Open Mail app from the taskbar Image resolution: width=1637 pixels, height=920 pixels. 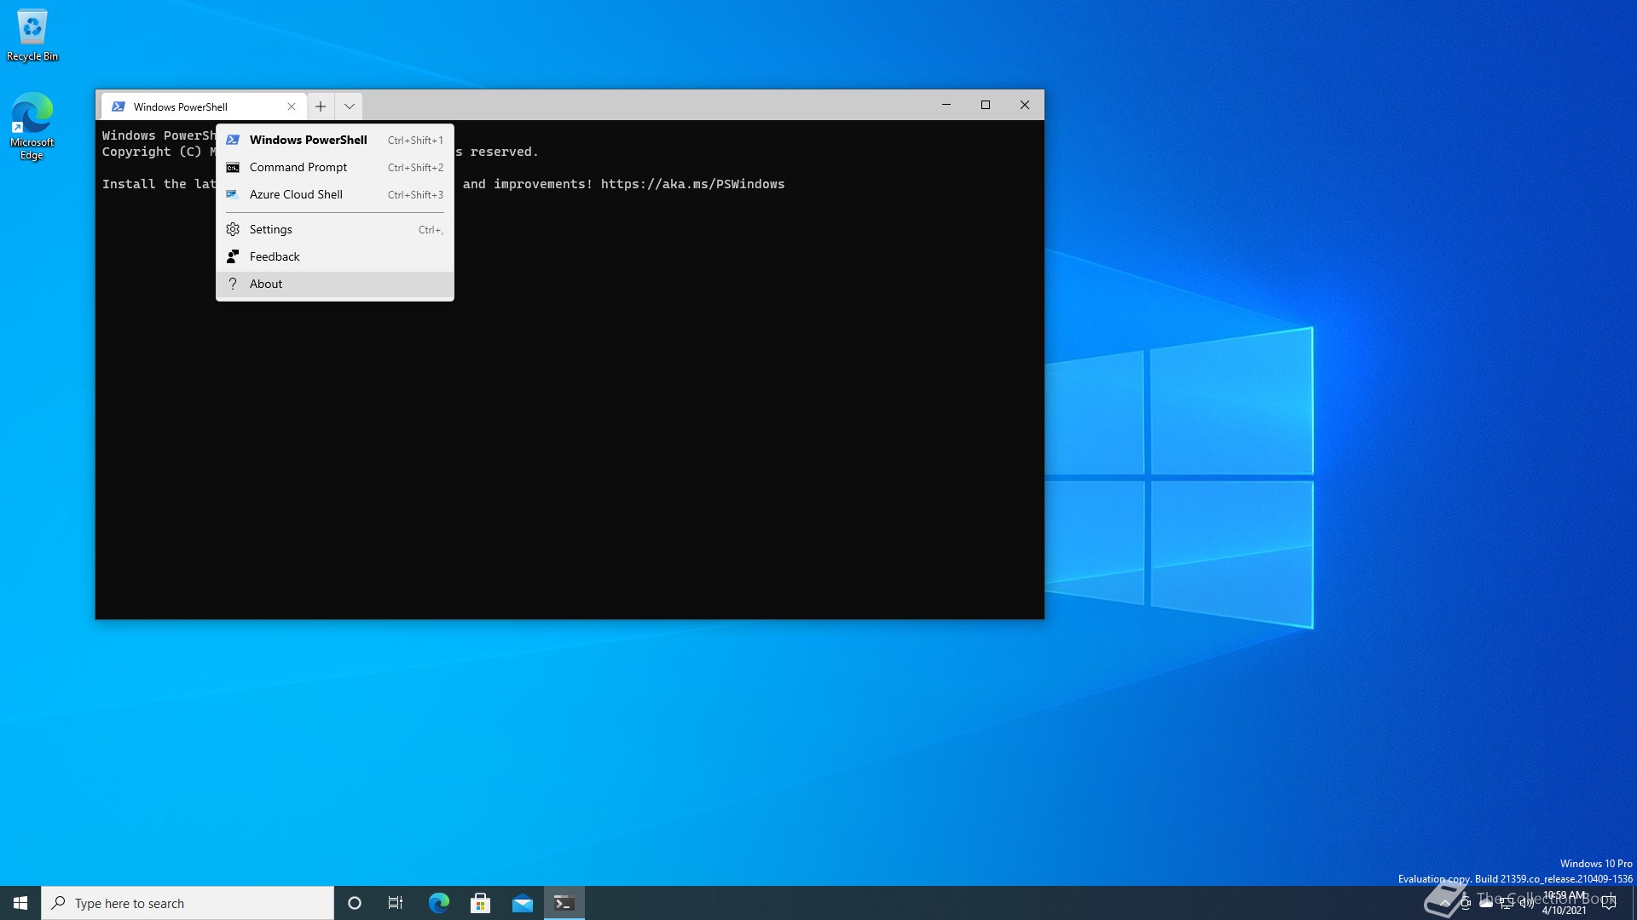click(x=522, y=903)
